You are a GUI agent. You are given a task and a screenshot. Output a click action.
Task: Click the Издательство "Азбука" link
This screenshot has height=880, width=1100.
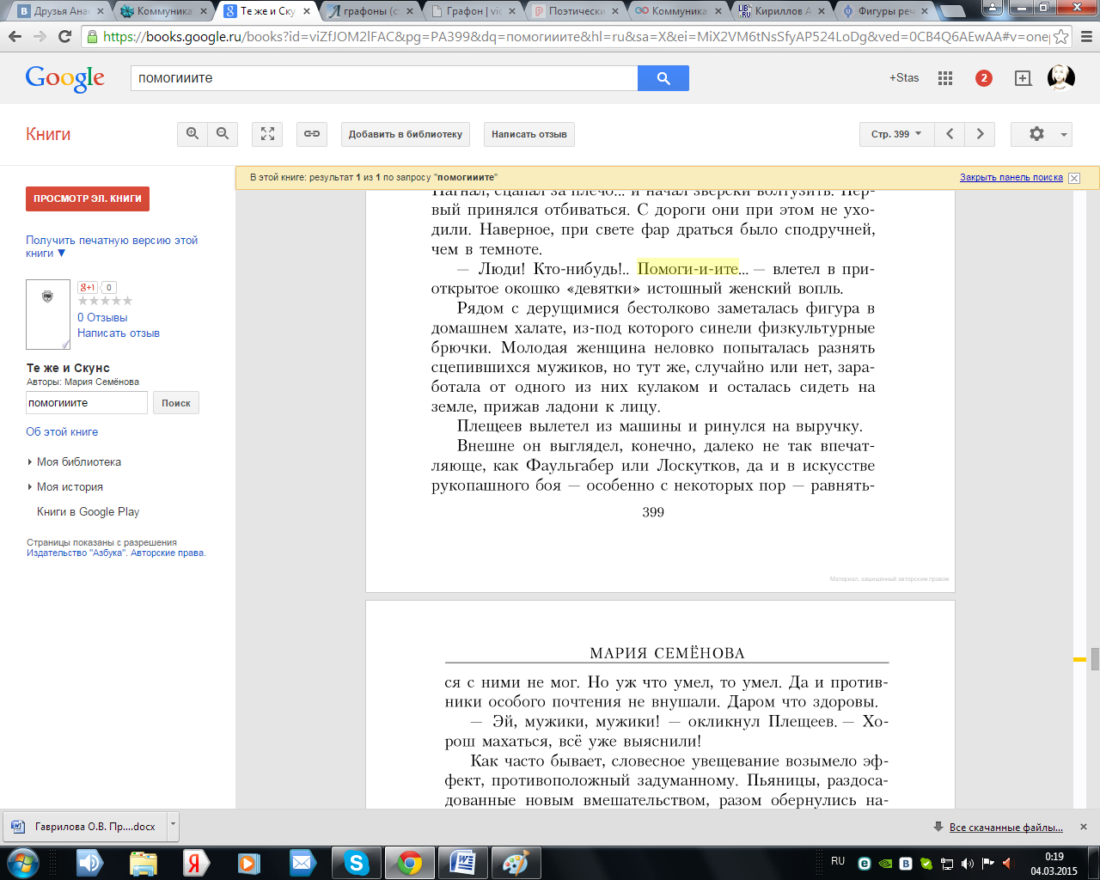coord(76,553)
